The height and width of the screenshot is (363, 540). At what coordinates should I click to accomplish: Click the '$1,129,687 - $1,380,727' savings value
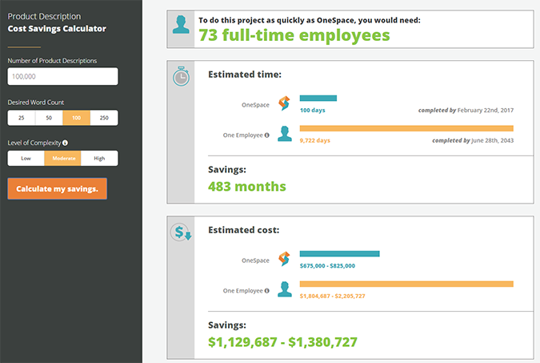pyautogui.click(x=282, y=342)
